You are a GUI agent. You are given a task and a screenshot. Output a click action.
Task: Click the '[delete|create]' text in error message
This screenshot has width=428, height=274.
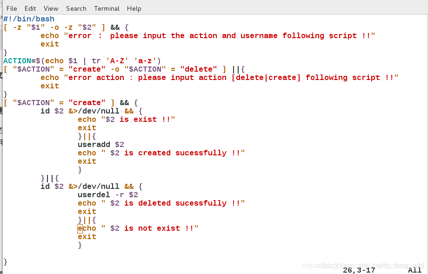pyautogui.click(x=266, y=78)
